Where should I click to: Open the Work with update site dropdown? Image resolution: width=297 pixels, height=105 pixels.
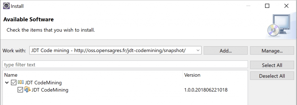[x=198, y=50]
